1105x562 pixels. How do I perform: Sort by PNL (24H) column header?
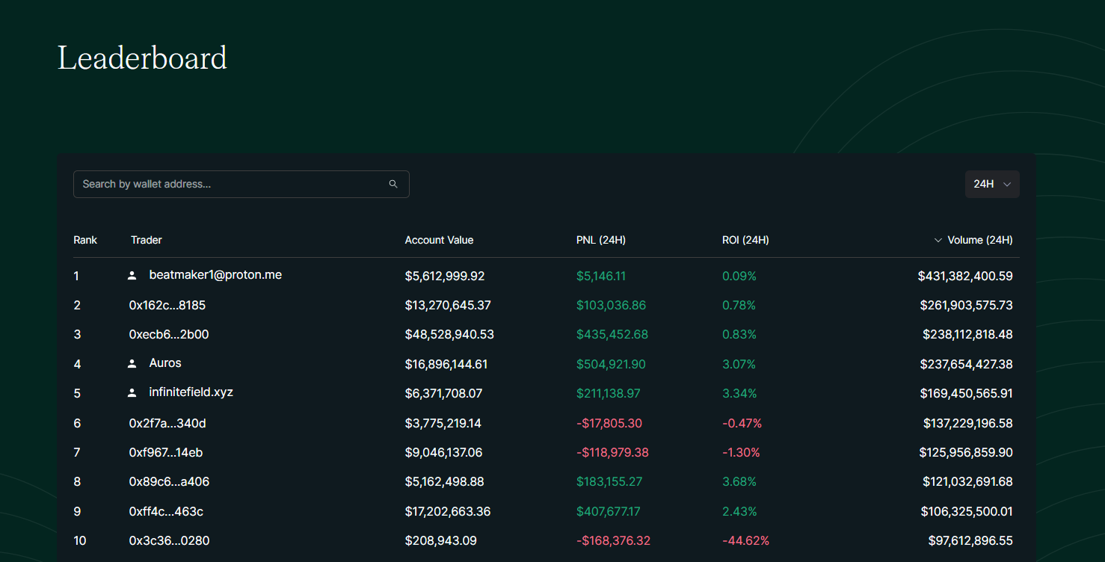click(601, 240)
